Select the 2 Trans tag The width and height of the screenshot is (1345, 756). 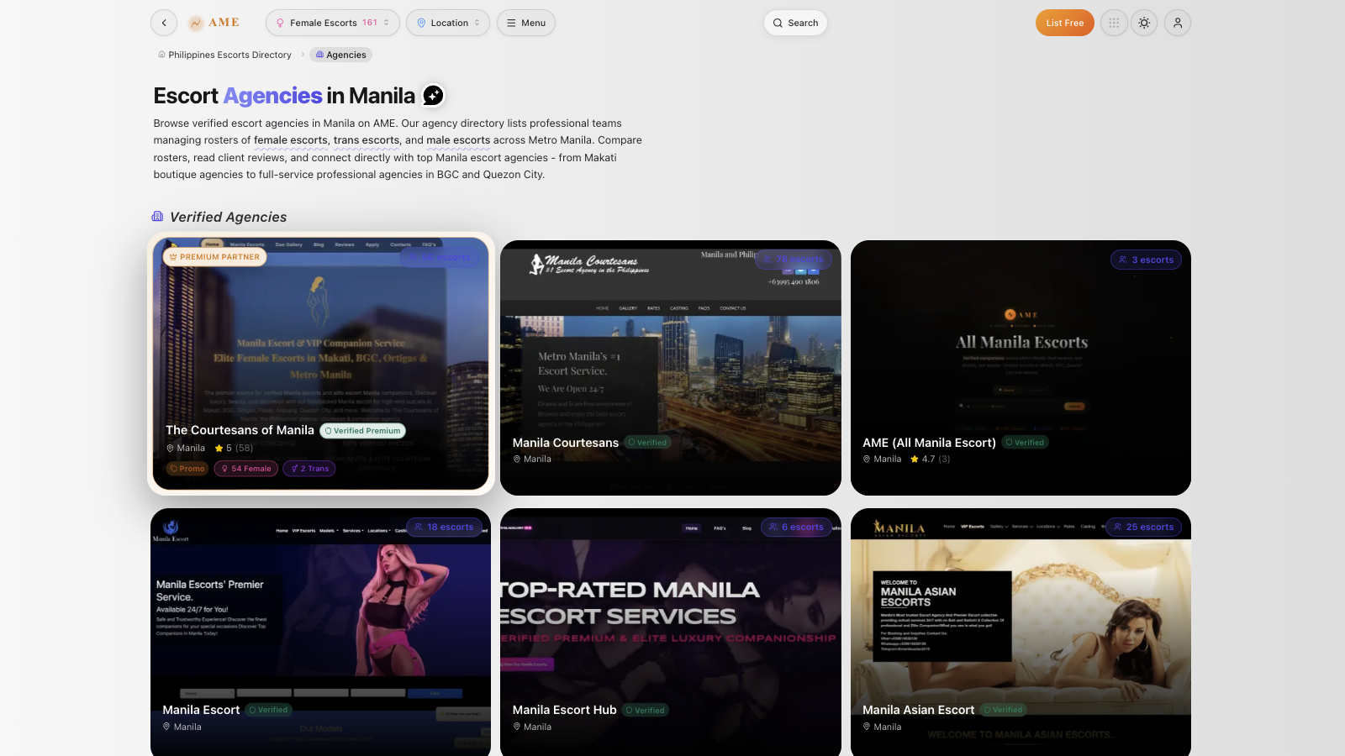[x=309, y=469]
